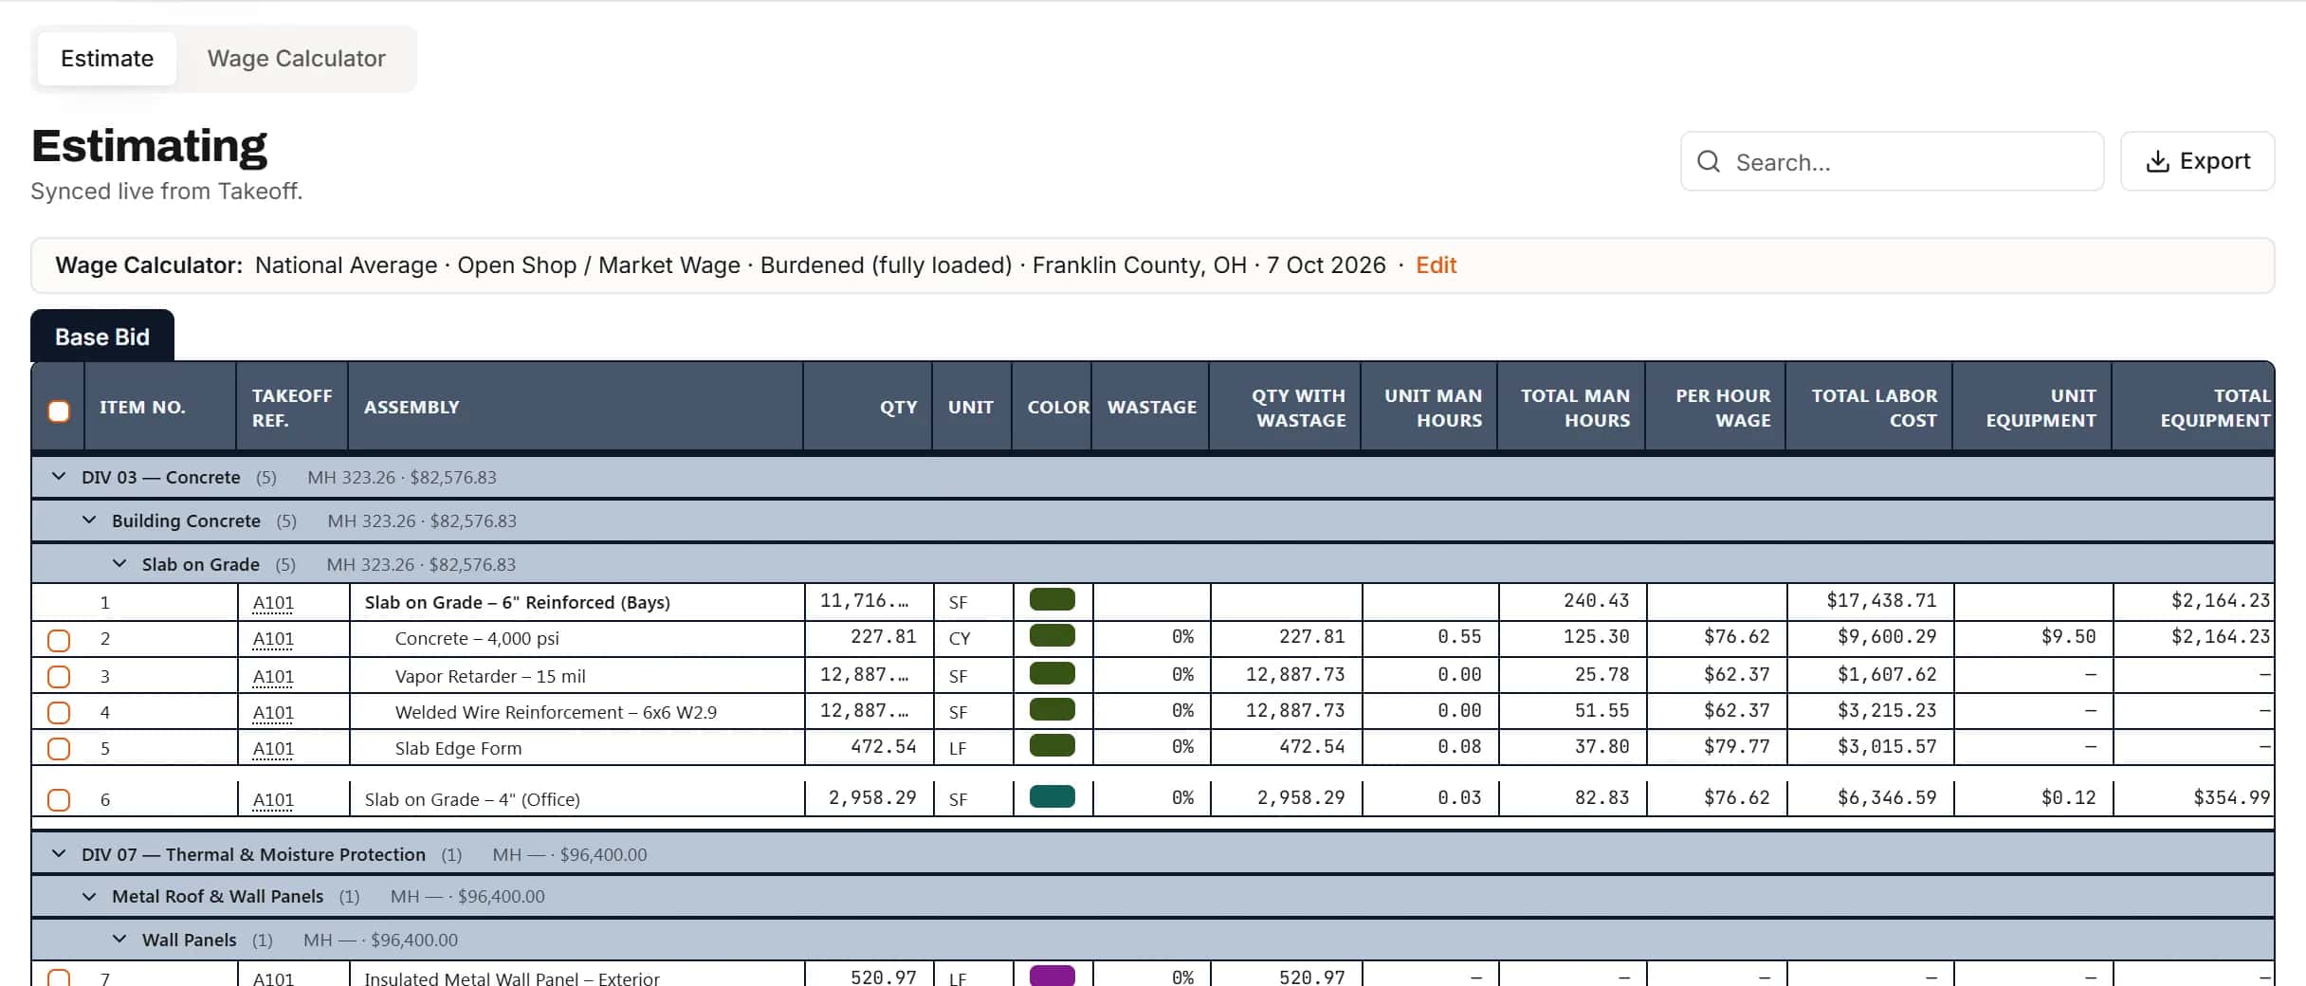Collapse Metal Roof & Wall Panels group
The width and height of the screenshot is (2306, 986).
coord(89,896)
